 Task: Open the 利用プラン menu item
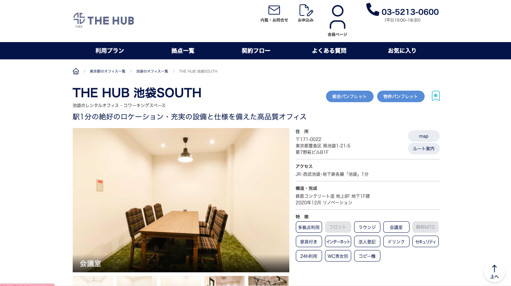(x=110, y=51)
